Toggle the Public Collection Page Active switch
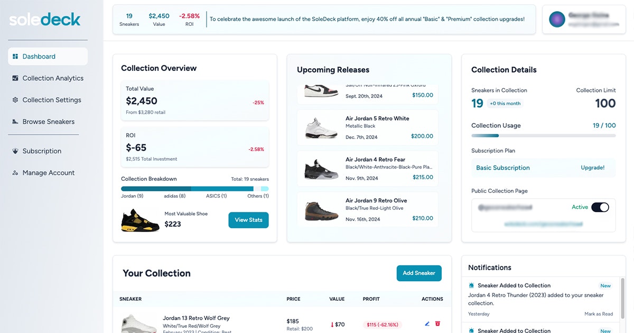The height and width of the screenshot is (333, 634). tap(600, 207)
